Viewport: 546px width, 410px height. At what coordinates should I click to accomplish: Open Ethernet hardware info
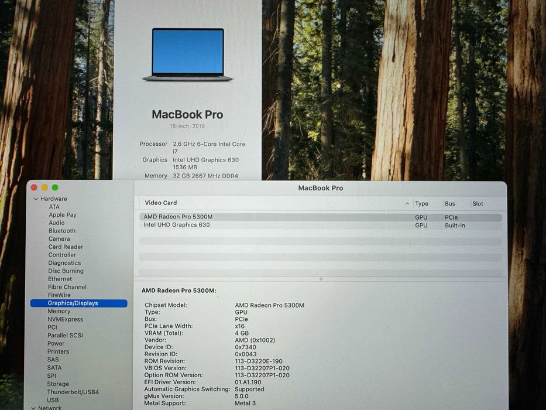coord(60,279)
